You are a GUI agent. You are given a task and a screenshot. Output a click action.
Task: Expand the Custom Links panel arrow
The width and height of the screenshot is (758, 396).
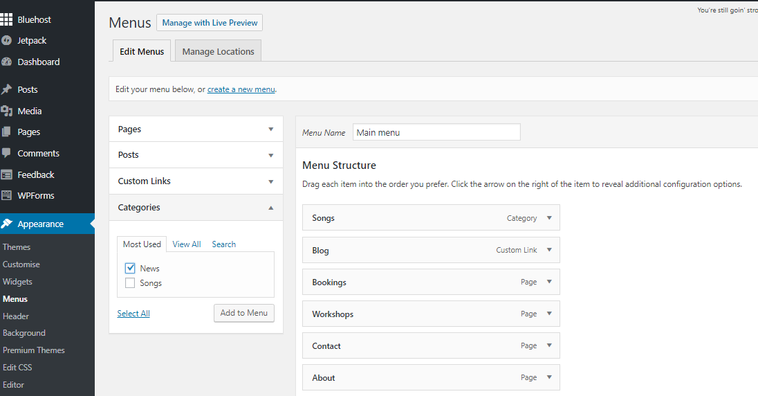(x=270, y=181)
